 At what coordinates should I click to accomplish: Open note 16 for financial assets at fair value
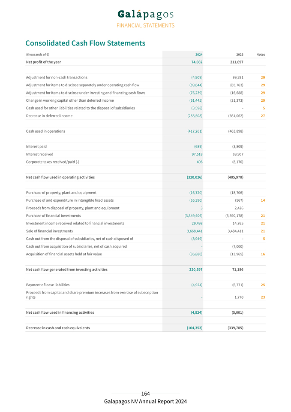point(262,254)
